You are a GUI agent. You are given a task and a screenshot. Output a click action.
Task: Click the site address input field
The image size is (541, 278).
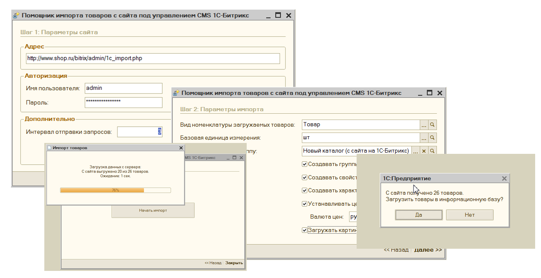coord(153,59)
